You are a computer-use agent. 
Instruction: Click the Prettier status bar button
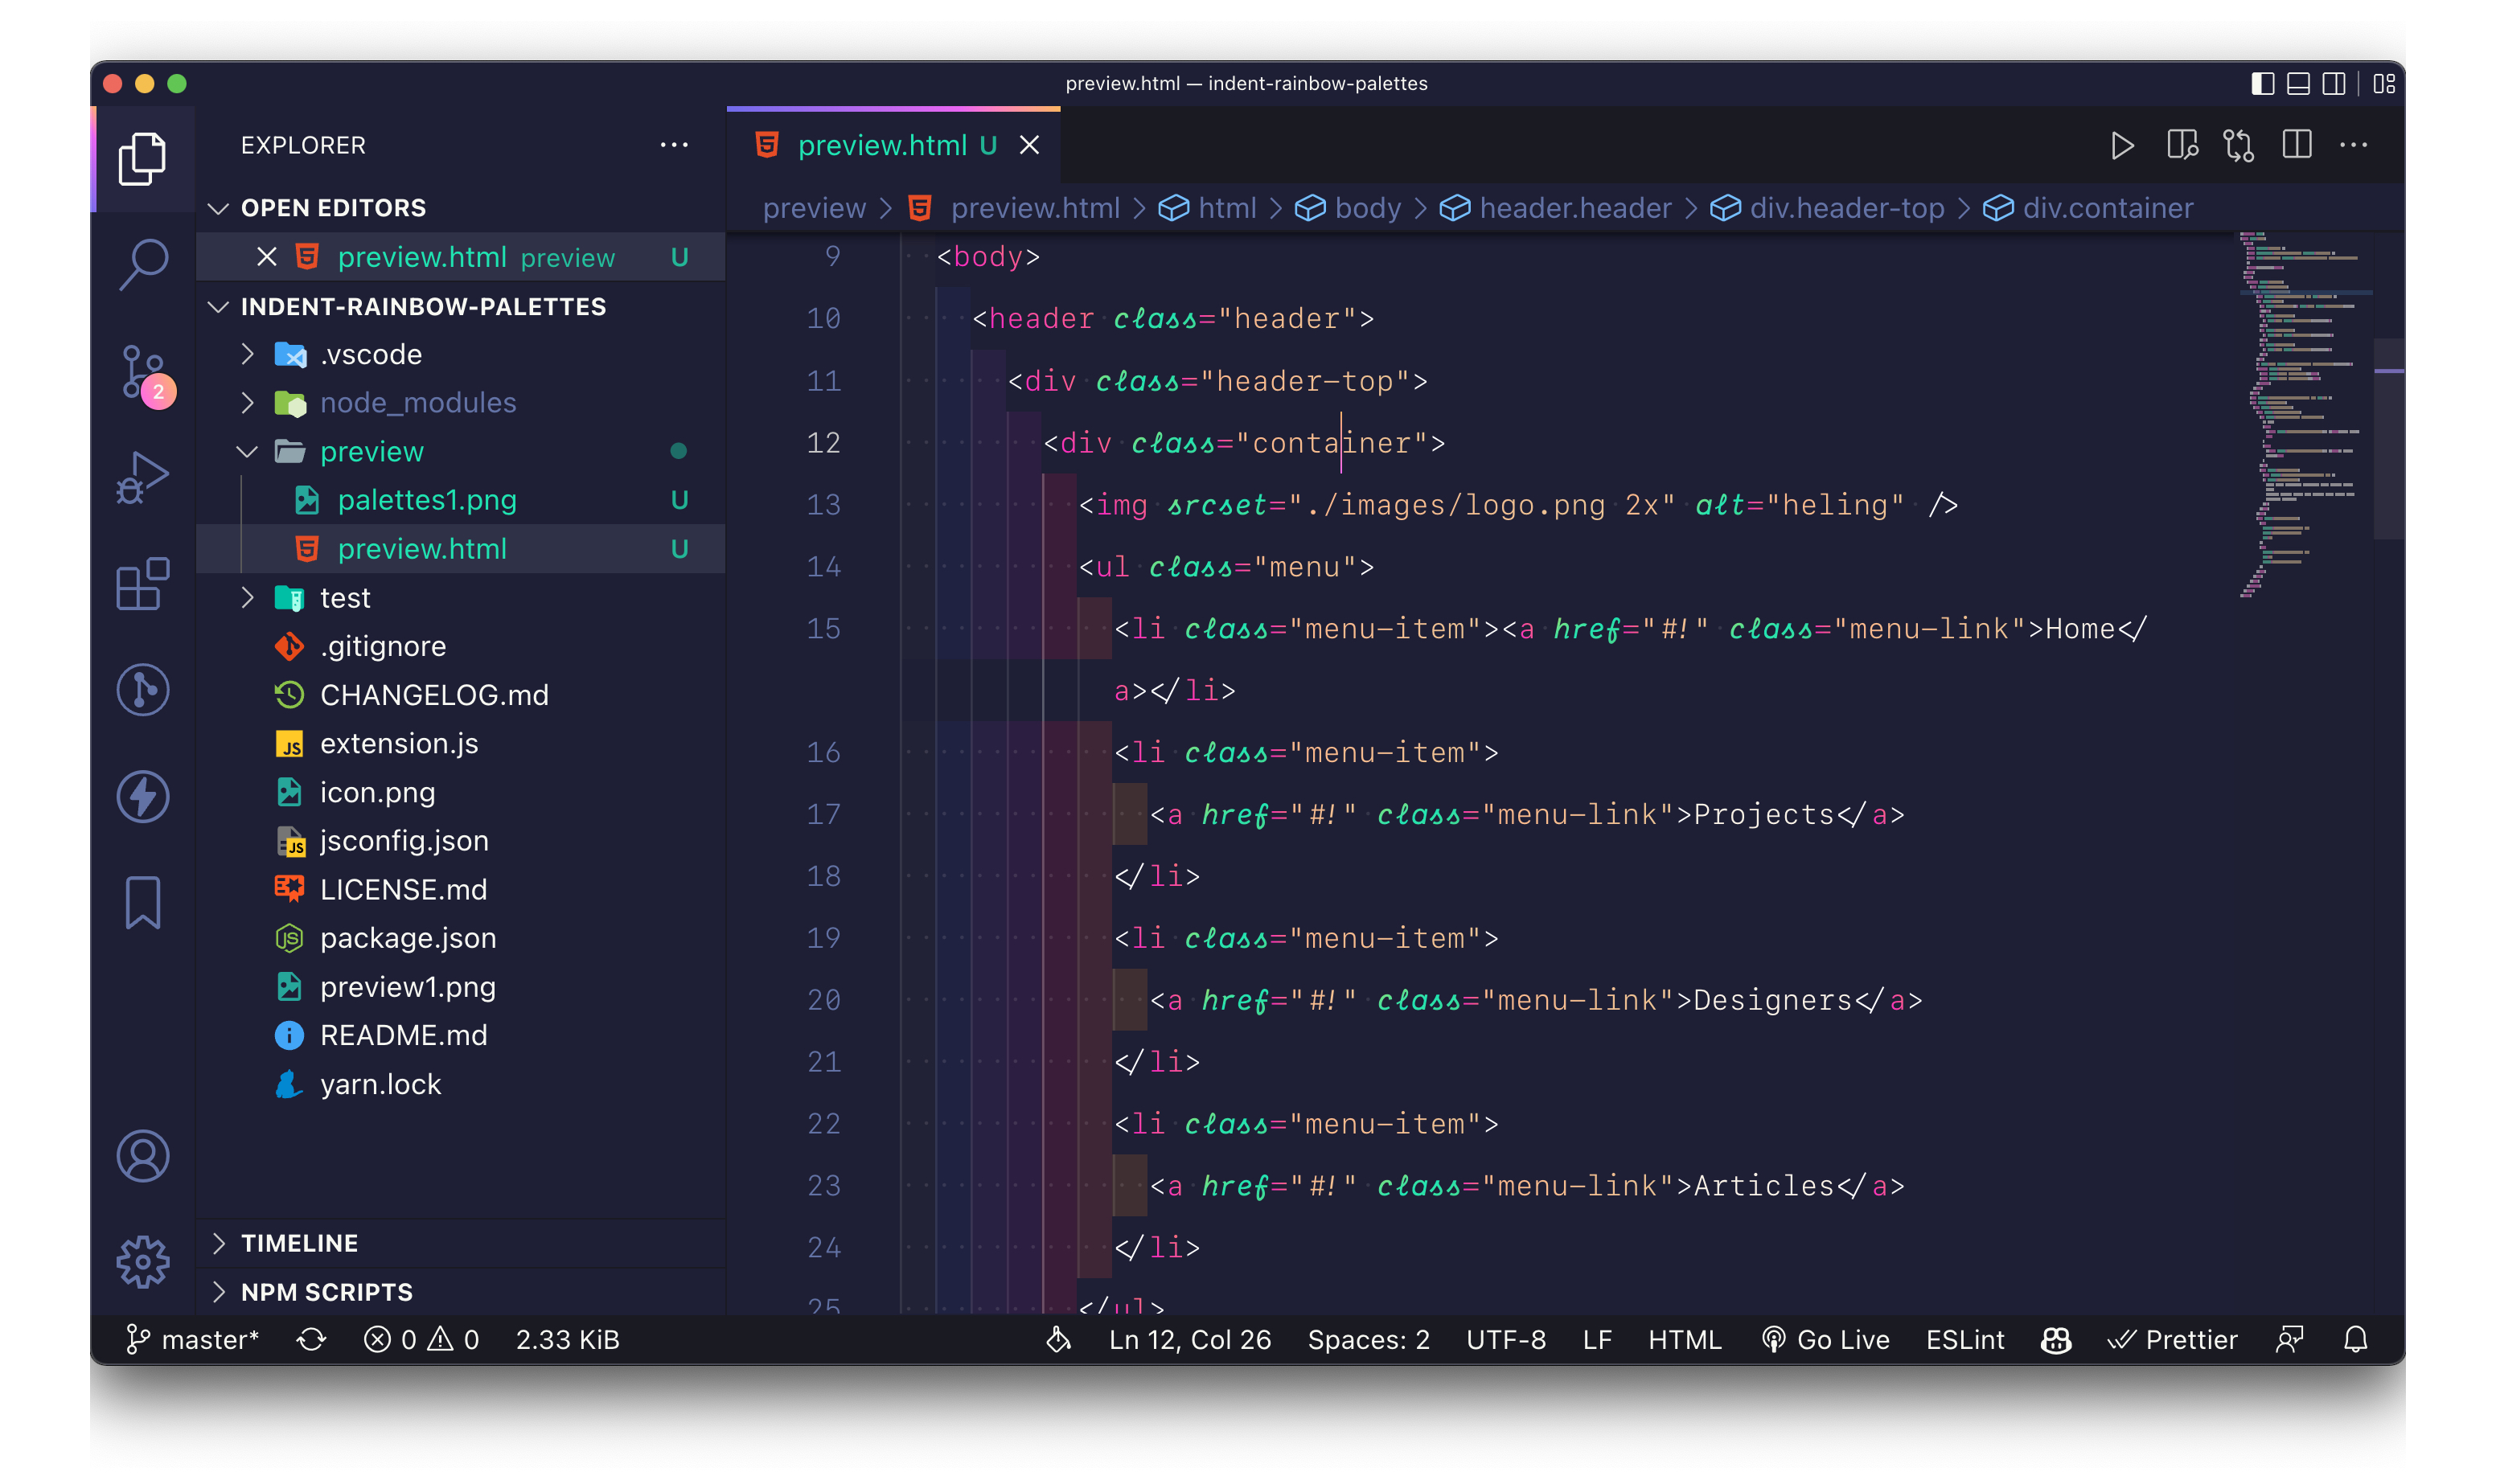[x=2172, y=1339]
